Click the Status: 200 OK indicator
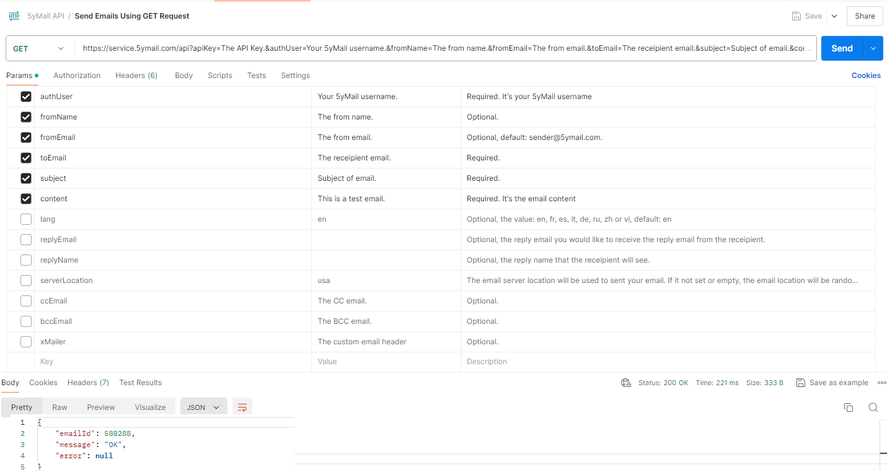The width and height of the screenshot is (887, 470). click(x=663, y=383)
